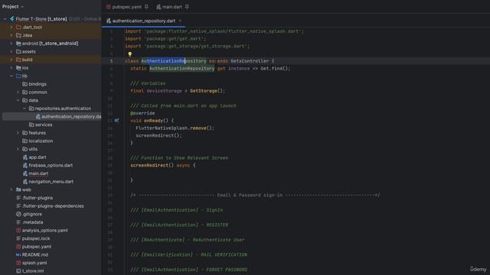This screenshot has width=490, height=275.
Task: Toggle pin on pubspec.yaml tab
Action: click(146, 7)
